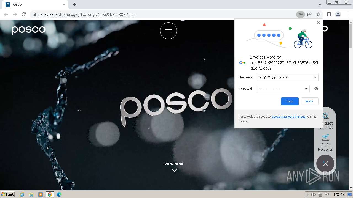
Task: Open the tab search dropdown arrow
Action: coord(320,5)
